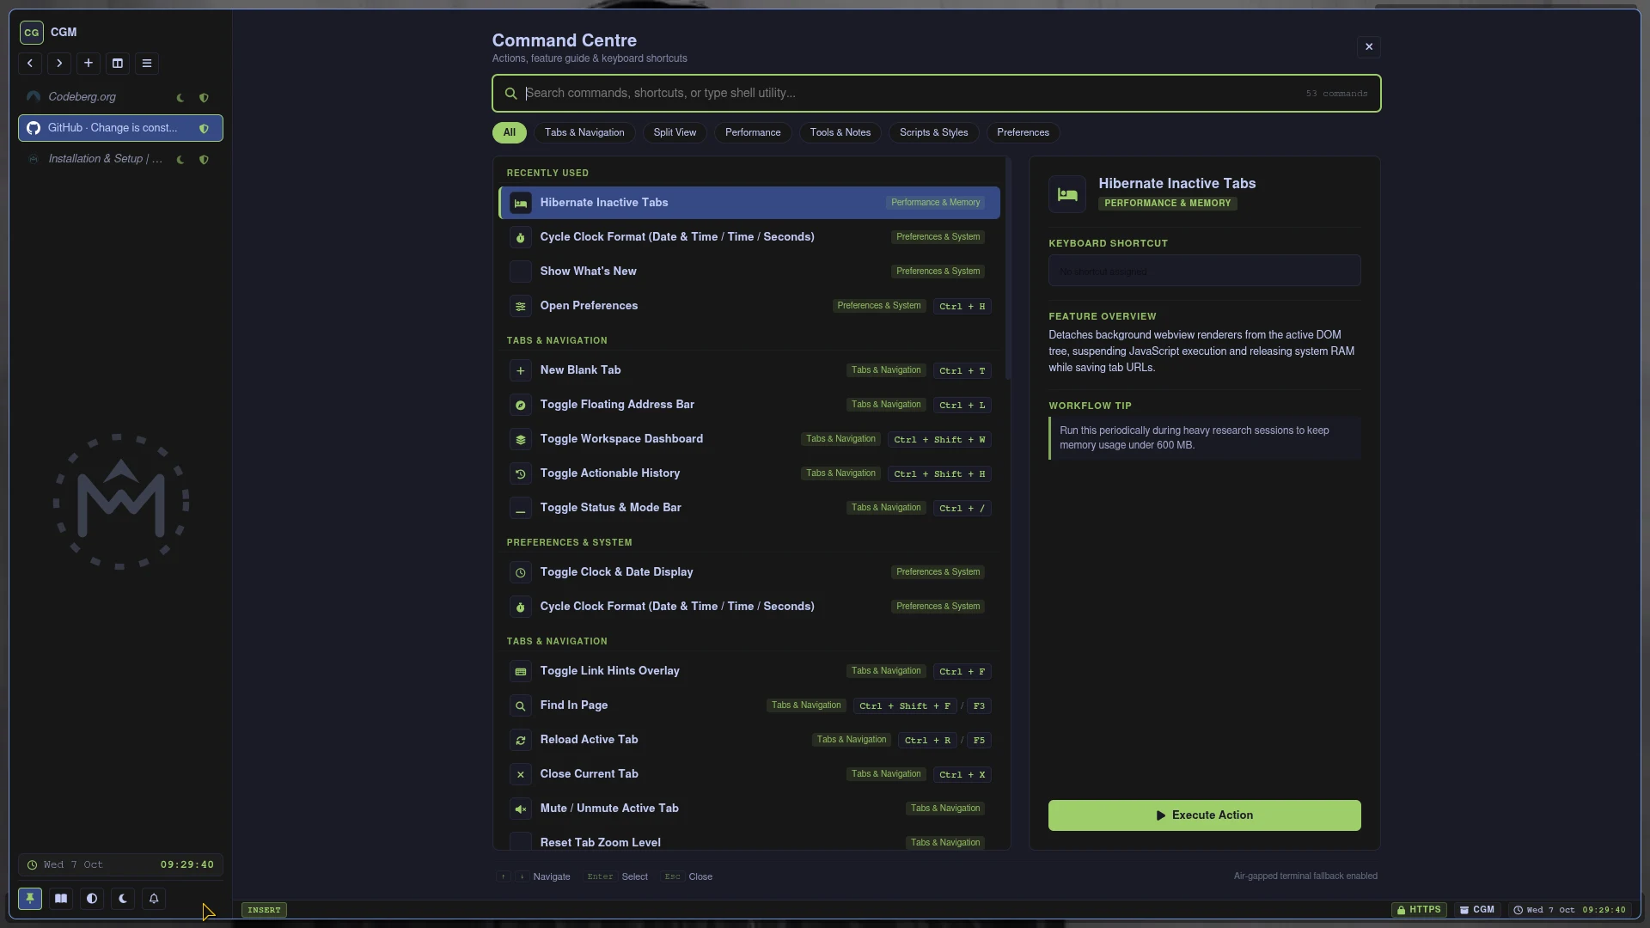Click the split view columns icon in sidebar
1650x928 pixels.
pyautogui.click(x=118, y=64)
